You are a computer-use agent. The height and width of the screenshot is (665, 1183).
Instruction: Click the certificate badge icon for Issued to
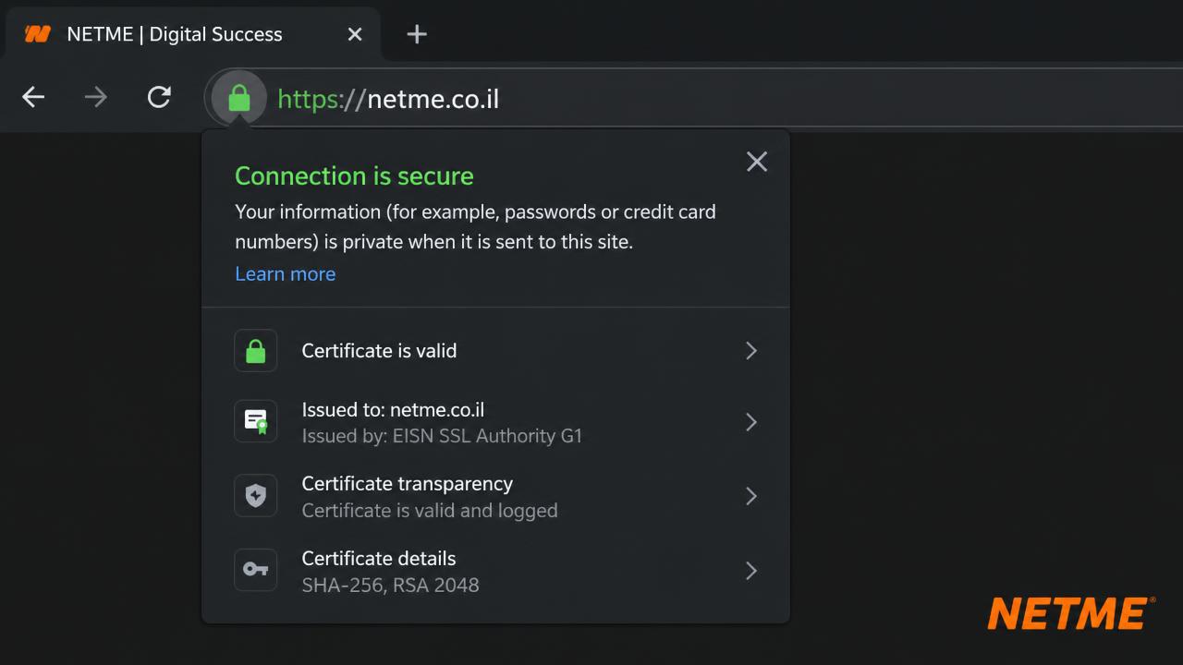(x=256, y=422)
